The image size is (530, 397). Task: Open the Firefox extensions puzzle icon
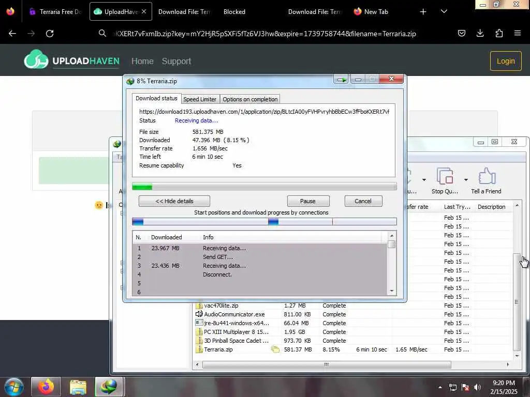tap(499, 33)
